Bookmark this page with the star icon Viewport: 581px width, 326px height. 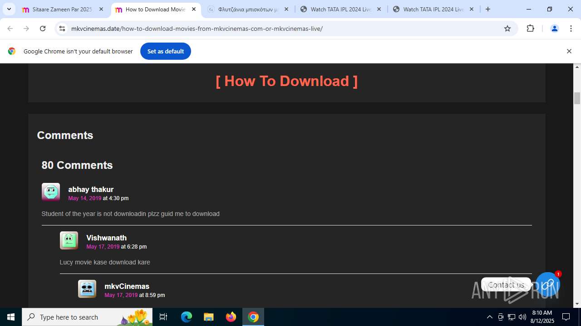pos(507,29)
